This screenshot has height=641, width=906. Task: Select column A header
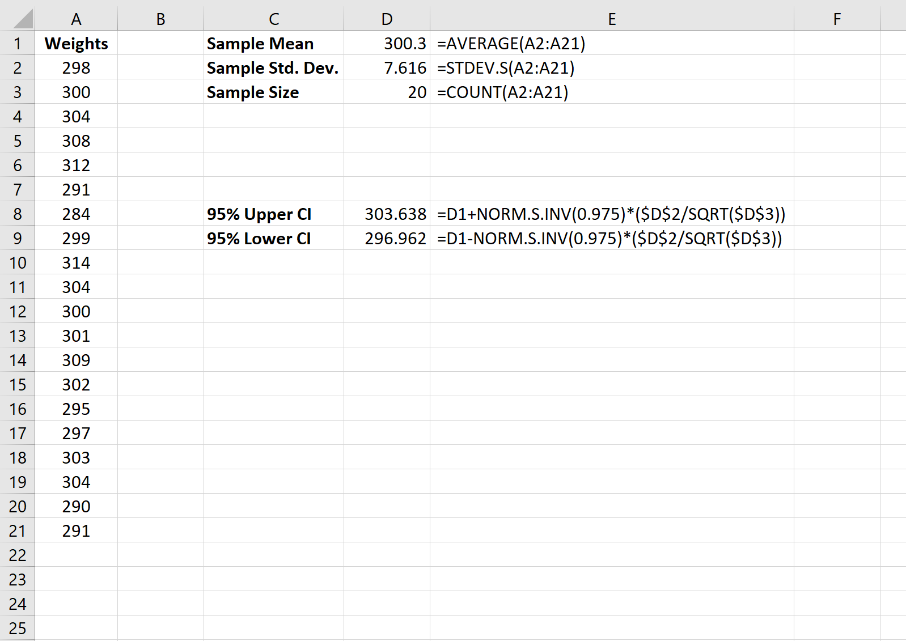(x=76, y=19)
